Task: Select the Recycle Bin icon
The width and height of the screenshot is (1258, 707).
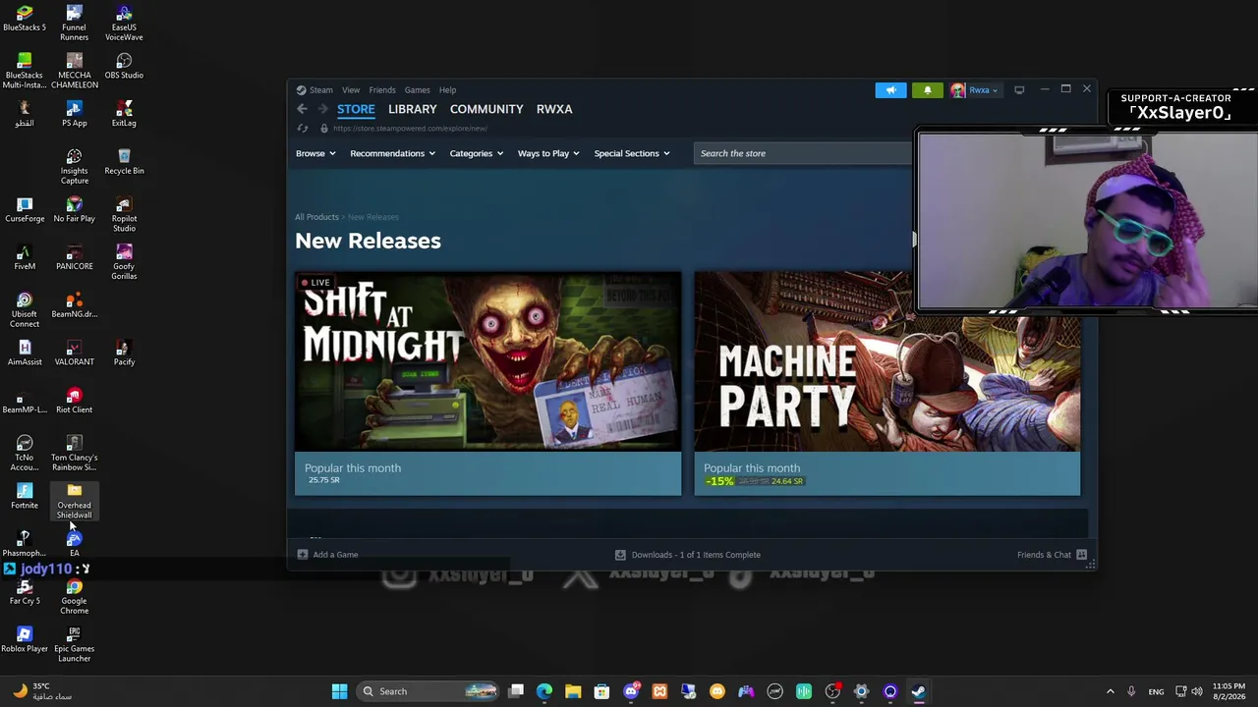Action: [124, 161]
